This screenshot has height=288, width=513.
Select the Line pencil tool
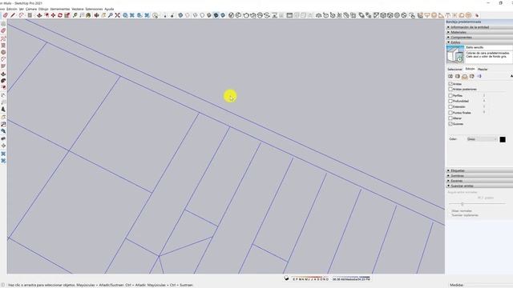tap(13, 15)
